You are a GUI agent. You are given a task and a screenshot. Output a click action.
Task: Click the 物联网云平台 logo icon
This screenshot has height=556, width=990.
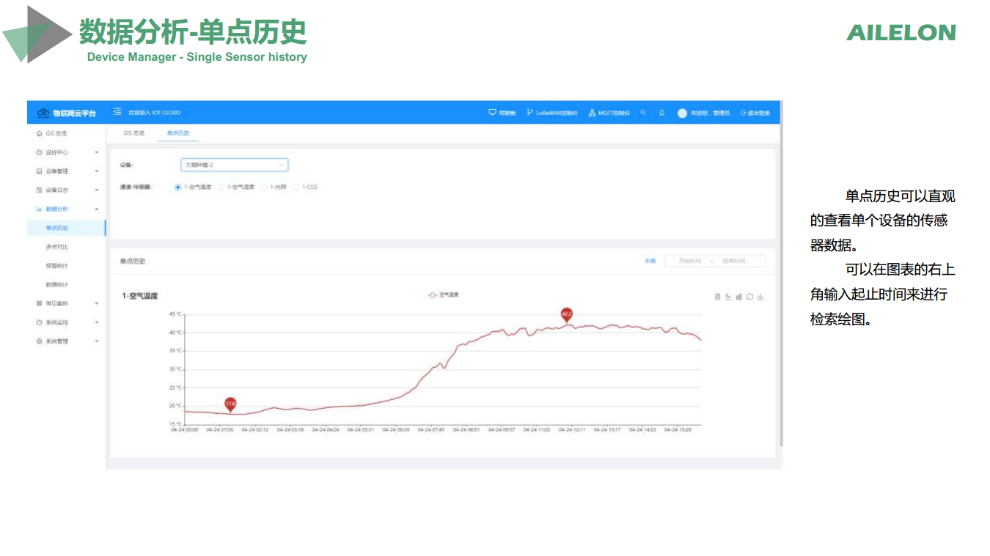[43, 113]
